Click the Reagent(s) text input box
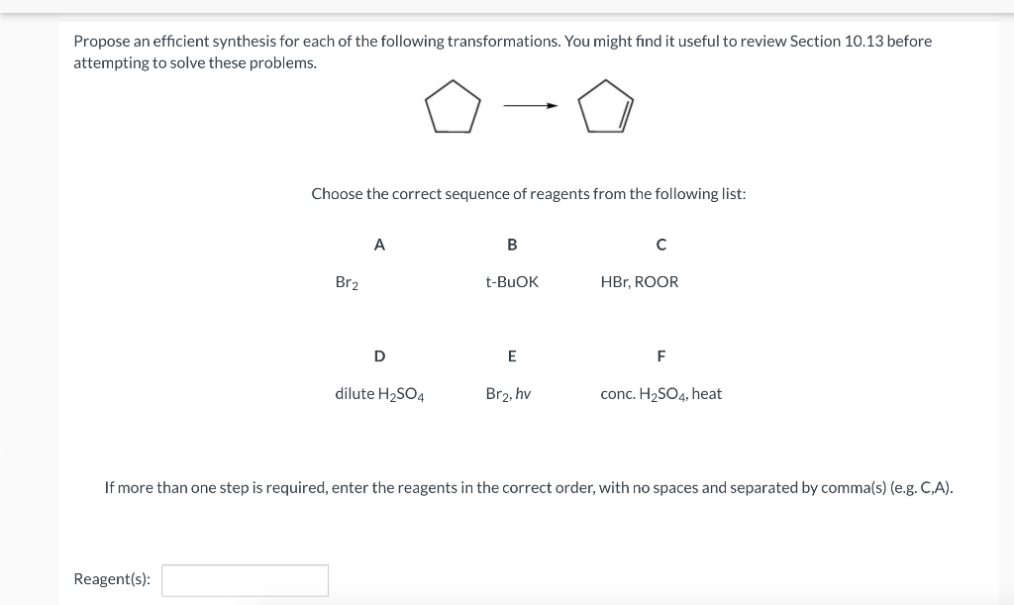Screen dimensions: 1014x605 [x=244, y=579]
